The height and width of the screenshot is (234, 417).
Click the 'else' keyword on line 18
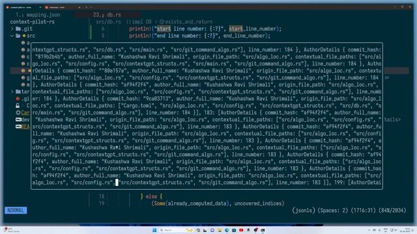tap(151, 196)
